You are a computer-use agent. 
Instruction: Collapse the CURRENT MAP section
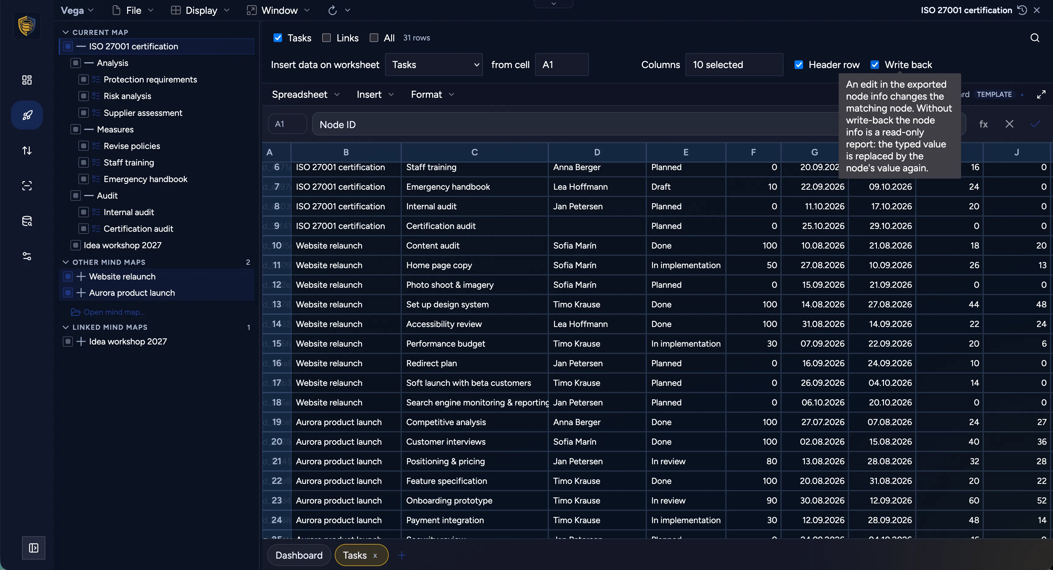click(x=66, y=32)
